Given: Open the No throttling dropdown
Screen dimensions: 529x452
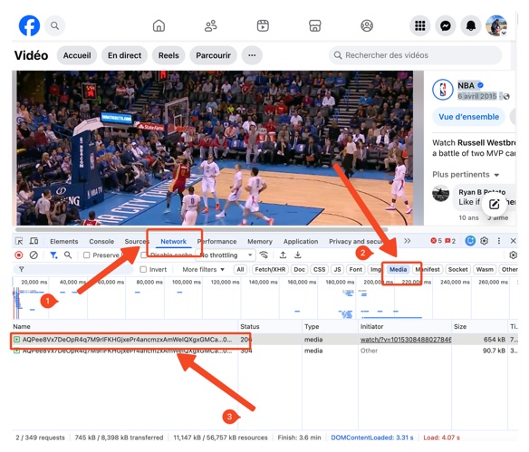Looking at the screenshot, I should pyautogui.click(x=226, y=255).
